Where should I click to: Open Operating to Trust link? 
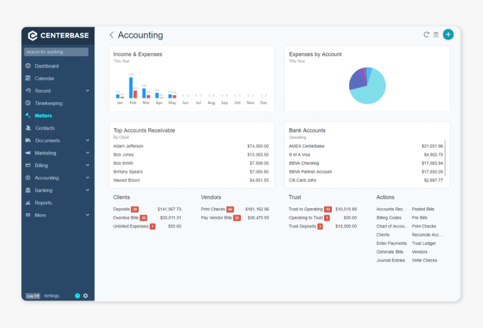[x=306, y=218]
